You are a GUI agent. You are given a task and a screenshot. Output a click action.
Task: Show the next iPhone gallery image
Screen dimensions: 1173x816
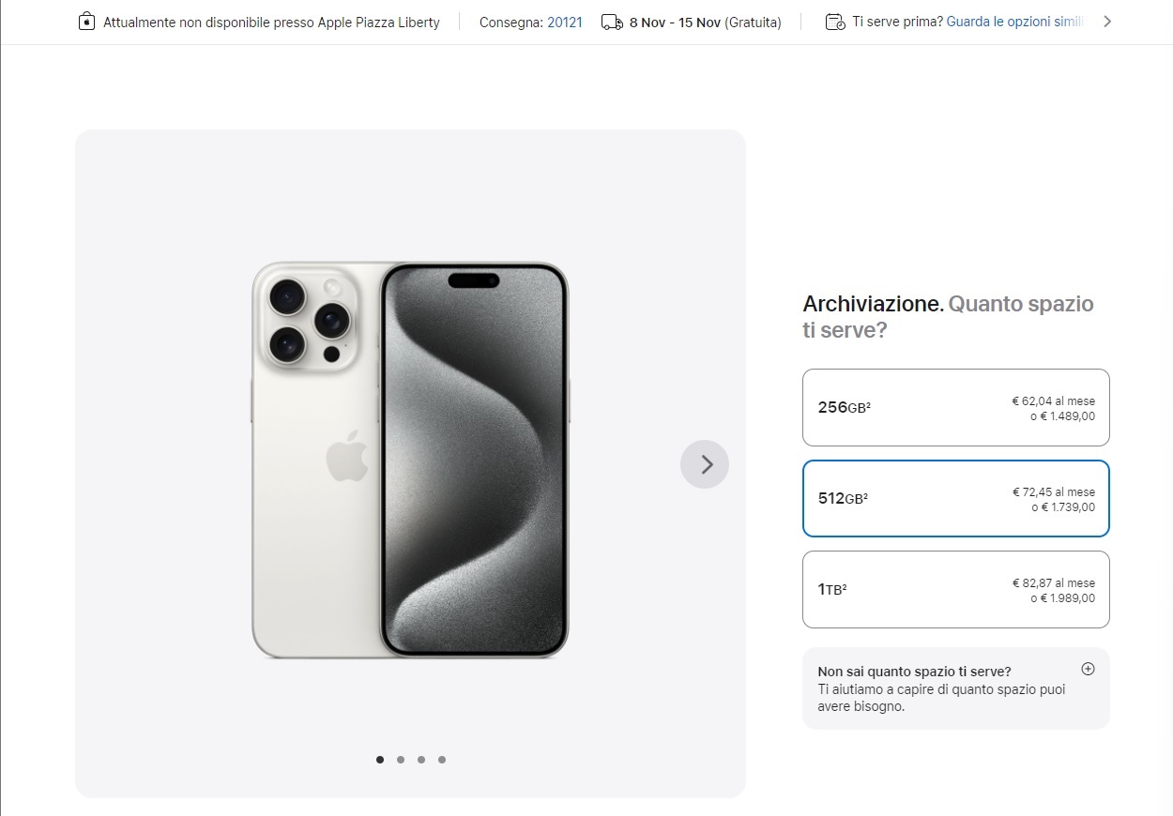point(705,464)
